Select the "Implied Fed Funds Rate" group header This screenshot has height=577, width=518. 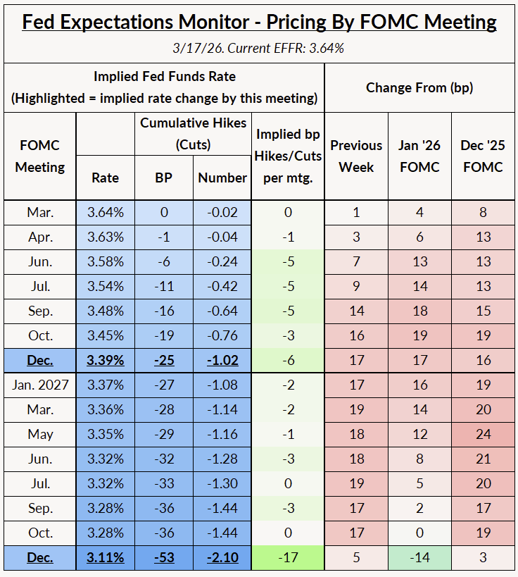(x=164, y=77)
